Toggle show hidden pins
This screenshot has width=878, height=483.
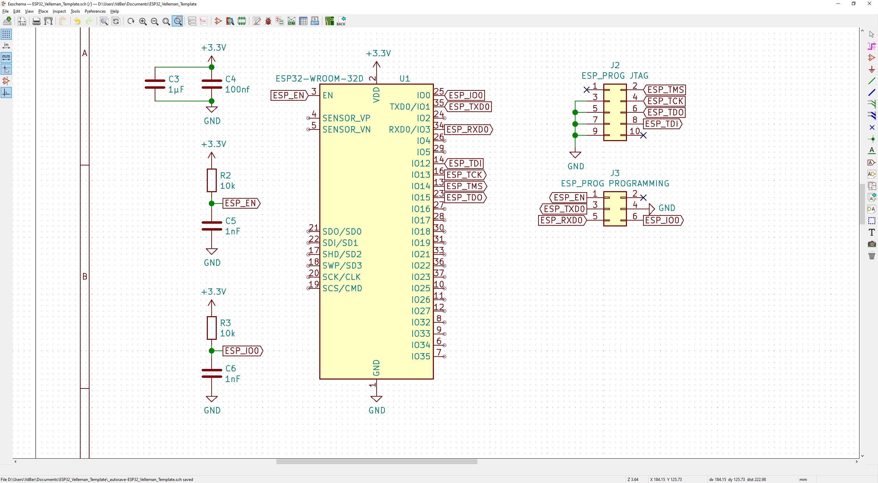coord(6,81)
